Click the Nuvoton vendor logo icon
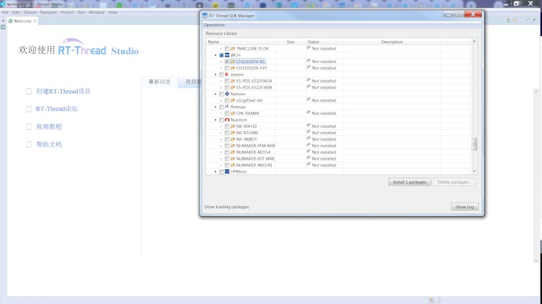 click(227, 120)
